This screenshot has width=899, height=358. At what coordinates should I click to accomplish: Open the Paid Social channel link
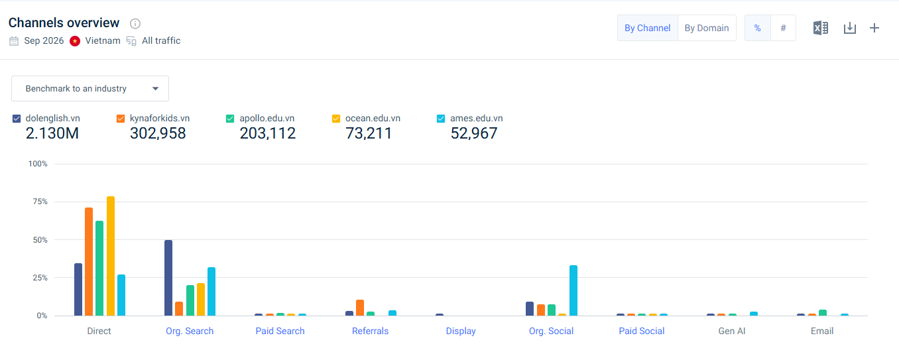(x=642, y=331)
